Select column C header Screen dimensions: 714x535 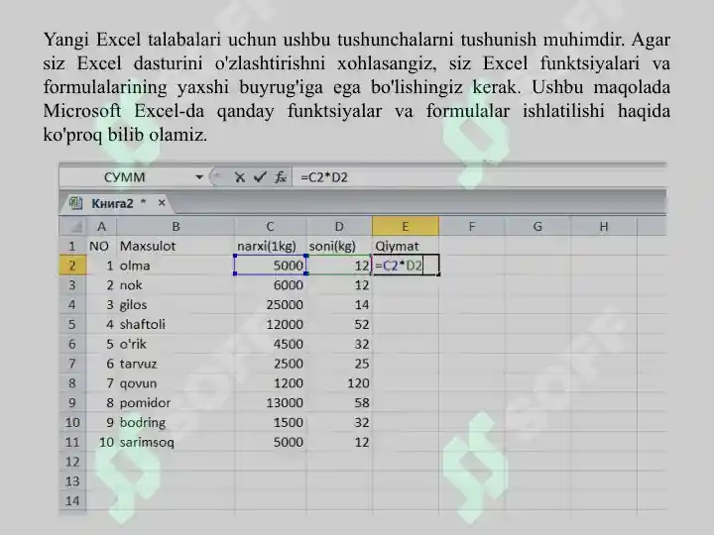click(x=271, y=226)
